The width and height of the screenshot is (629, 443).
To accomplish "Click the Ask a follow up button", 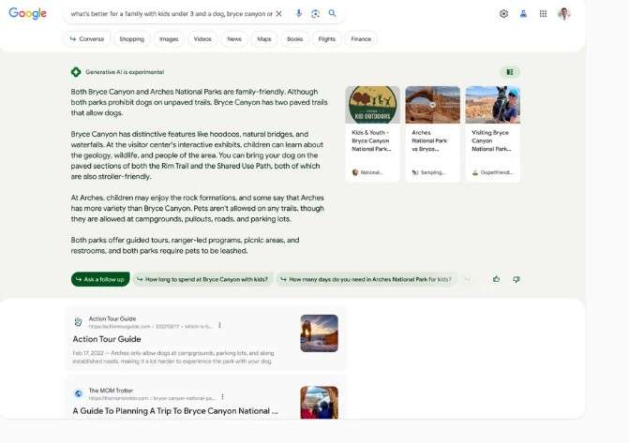I will [100, 279].
